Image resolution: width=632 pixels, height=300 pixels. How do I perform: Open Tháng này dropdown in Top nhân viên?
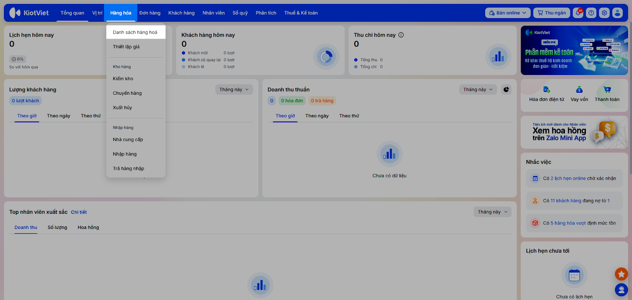(493, 212)
